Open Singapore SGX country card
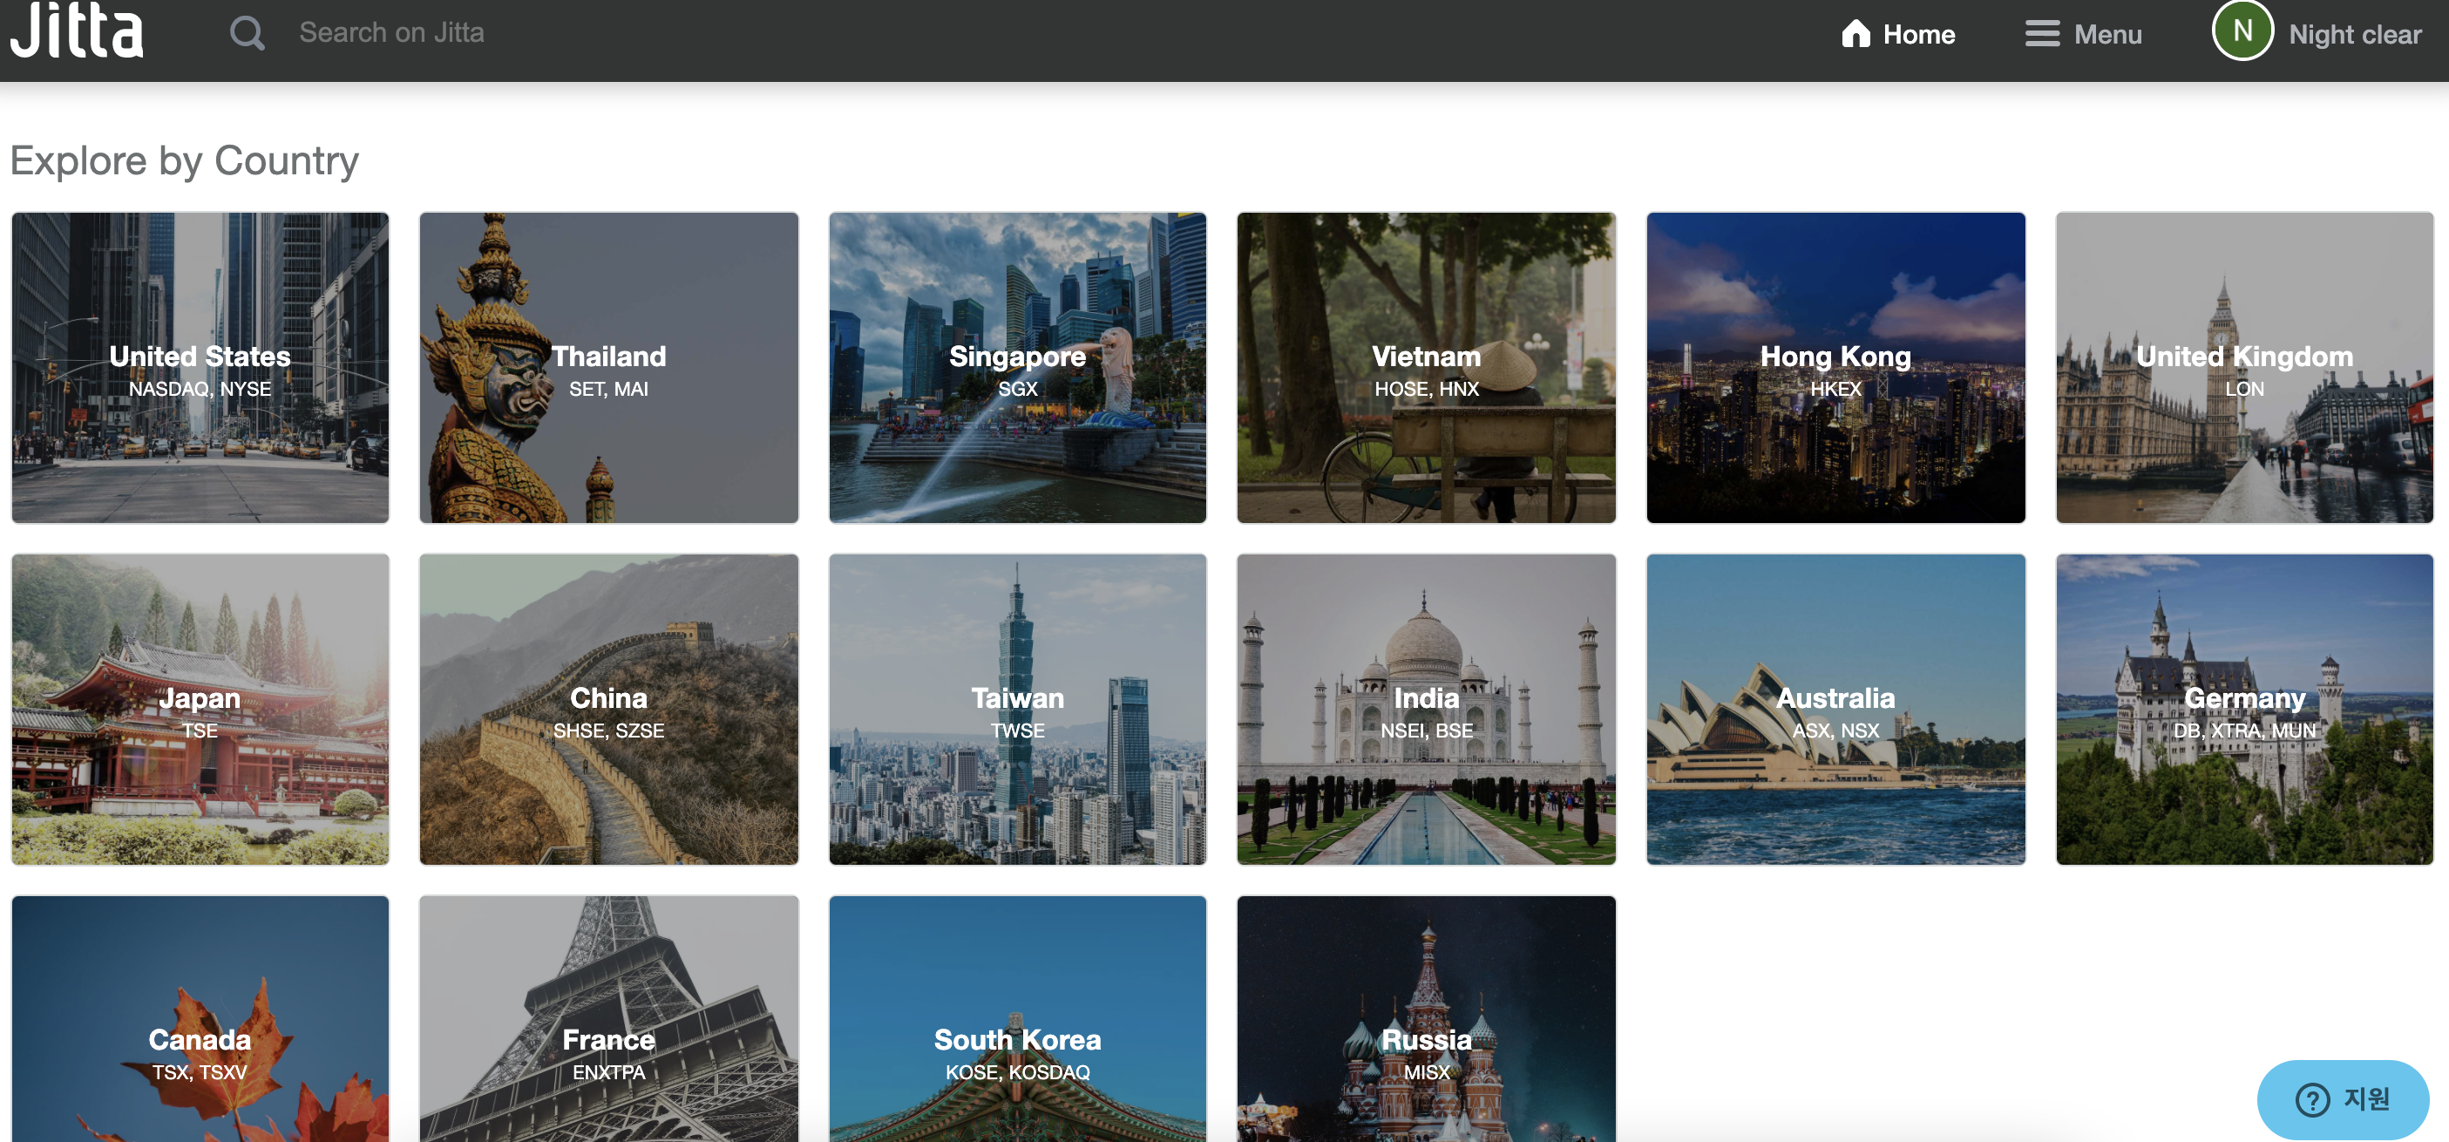This screenshot has height=1142, width=2449. pos(1017,368)
